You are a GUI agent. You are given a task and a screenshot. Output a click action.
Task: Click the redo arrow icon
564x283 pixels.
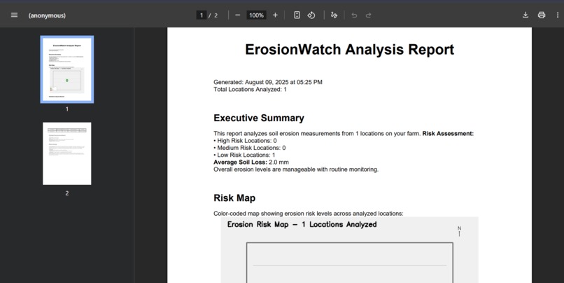[368, 15]
